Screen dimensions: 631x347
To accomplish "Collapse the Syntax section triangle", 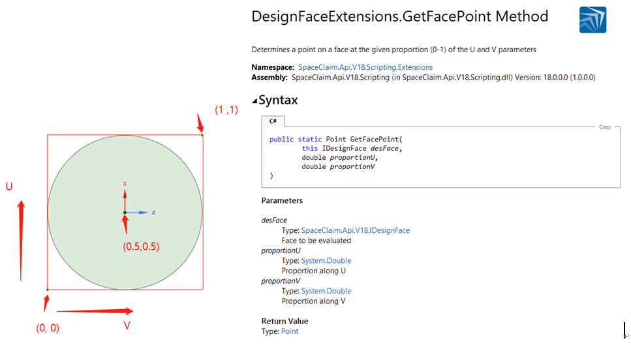I will pyautogui.click(x=254, y=101).
